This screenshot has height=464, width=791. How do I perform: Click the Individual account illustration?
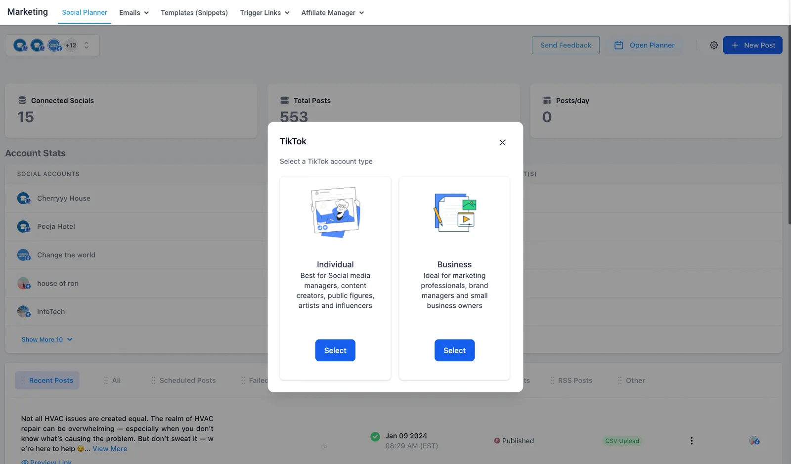[335, 212]
